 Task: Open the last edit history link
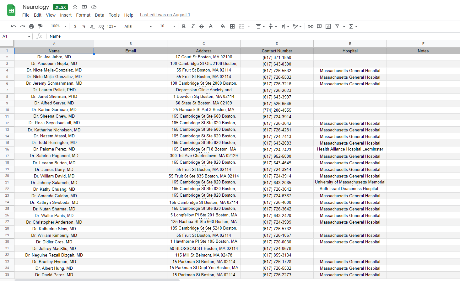point(165,15)
